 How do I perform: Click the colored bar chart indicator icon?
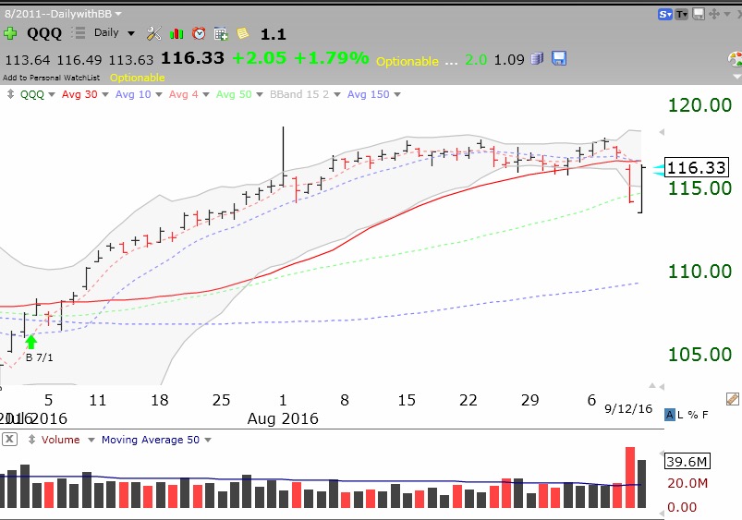176,33
